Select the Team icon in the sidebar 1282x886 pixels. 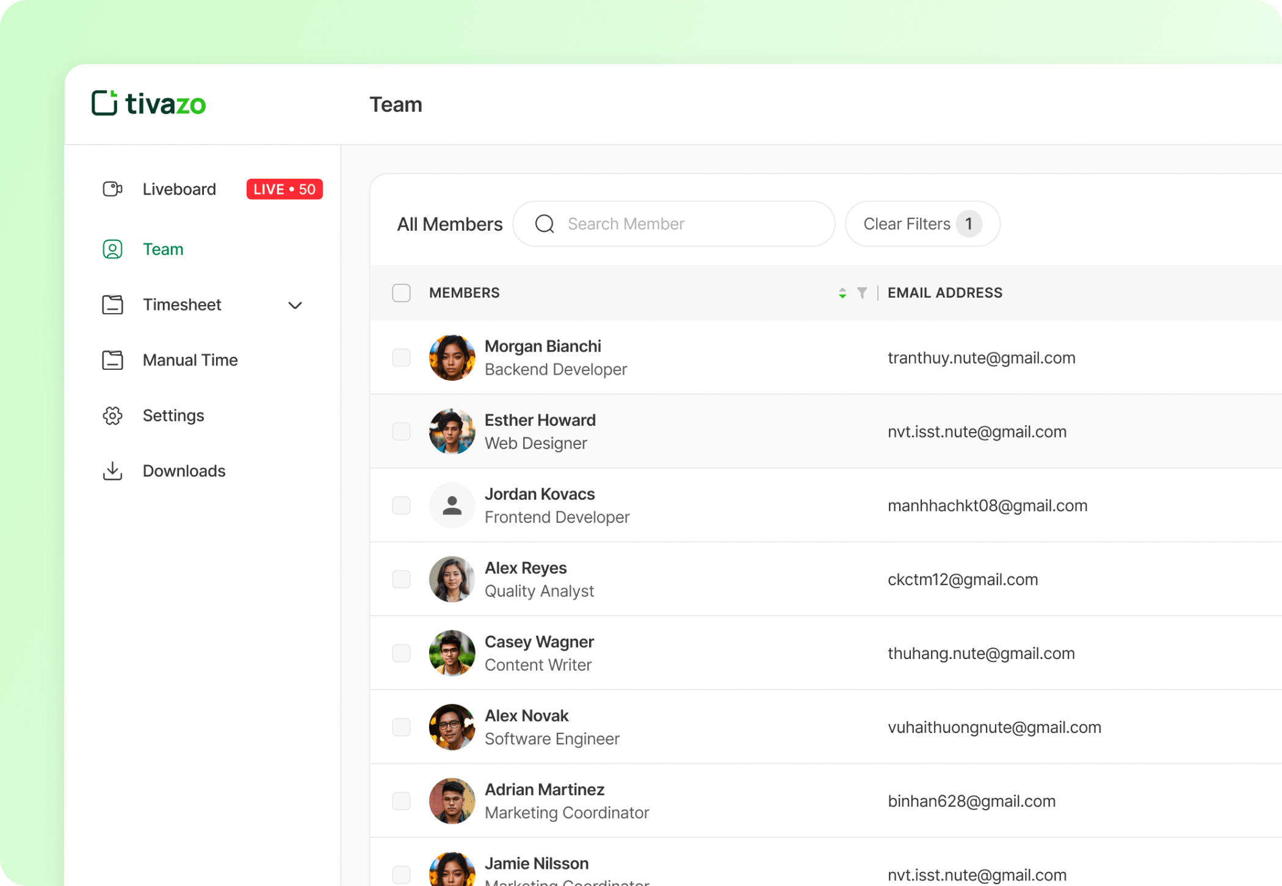tap(112, 249)
